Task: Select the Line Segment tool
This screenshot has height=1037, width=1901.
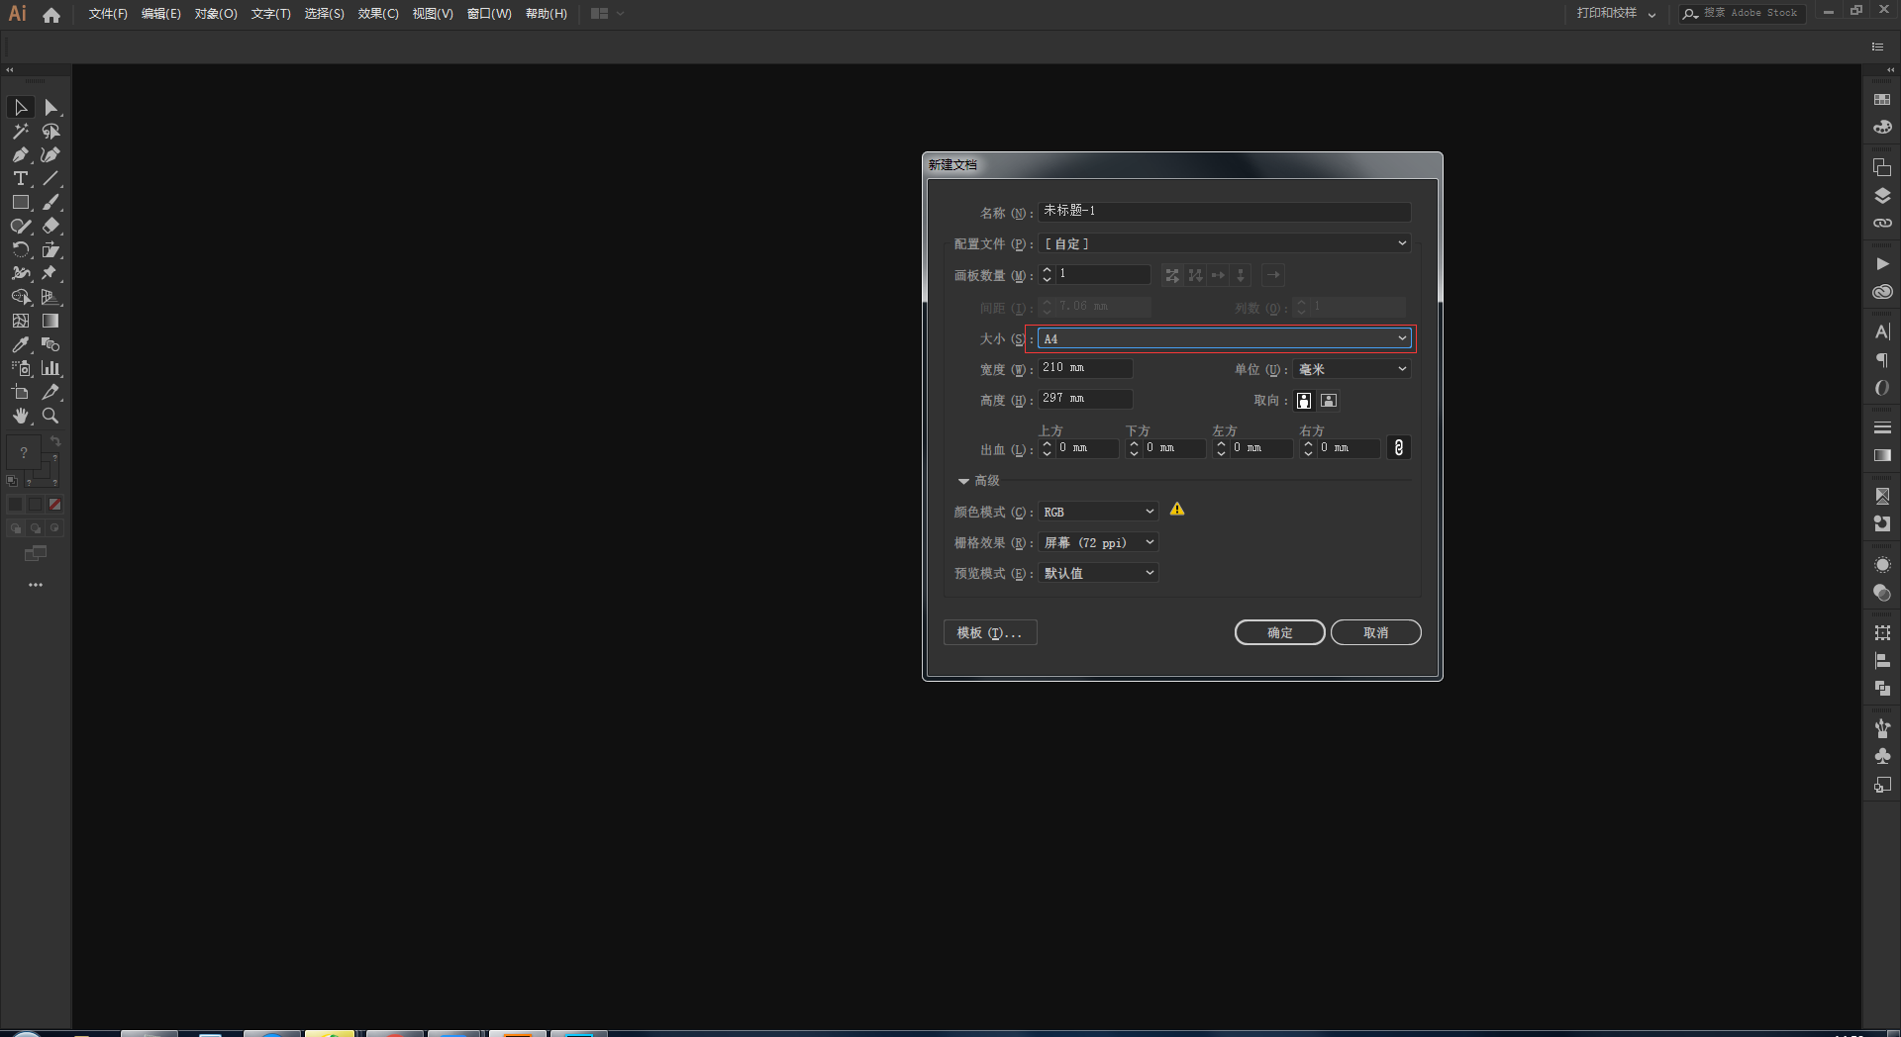Action: click(x=51, y=178)
